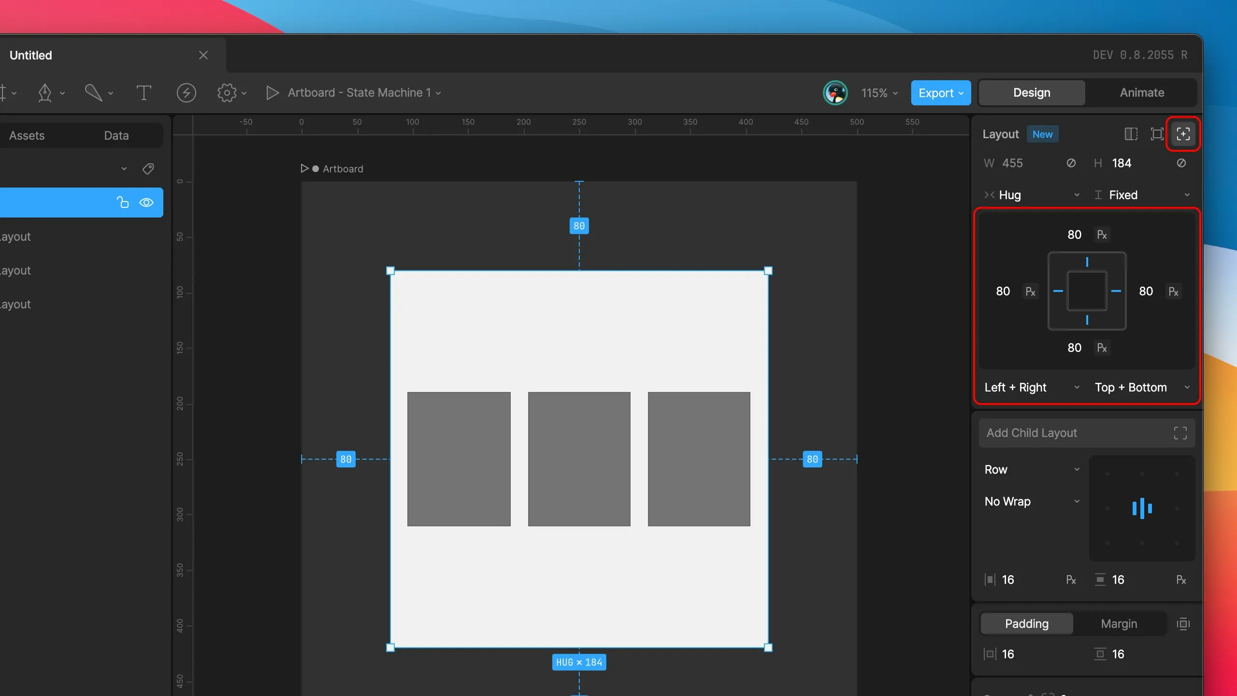Toggle the lock on selected layer

123,203
